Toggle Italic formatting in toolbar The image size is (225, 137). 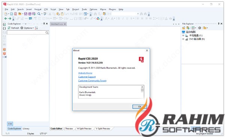coord(123,18)
